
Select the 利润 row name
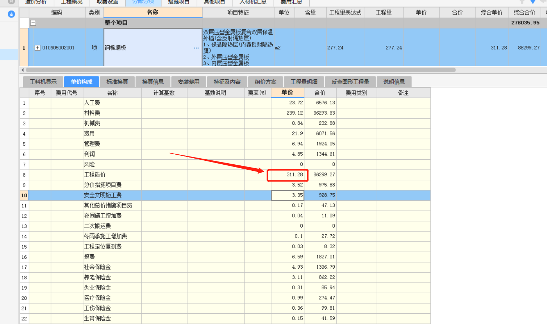pos(89,154)
